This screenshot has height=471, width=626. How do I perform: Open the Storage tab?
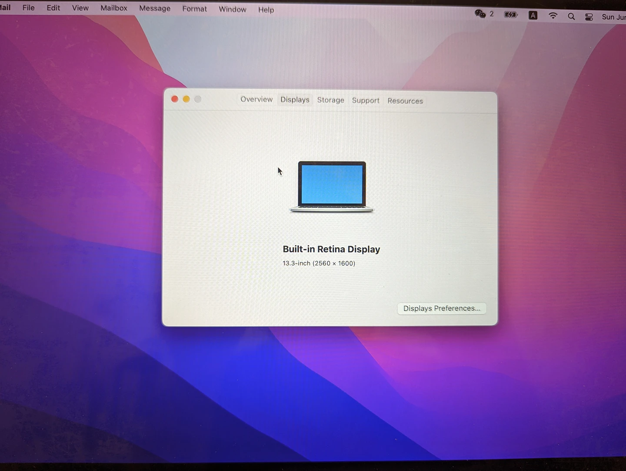point(330,100)
